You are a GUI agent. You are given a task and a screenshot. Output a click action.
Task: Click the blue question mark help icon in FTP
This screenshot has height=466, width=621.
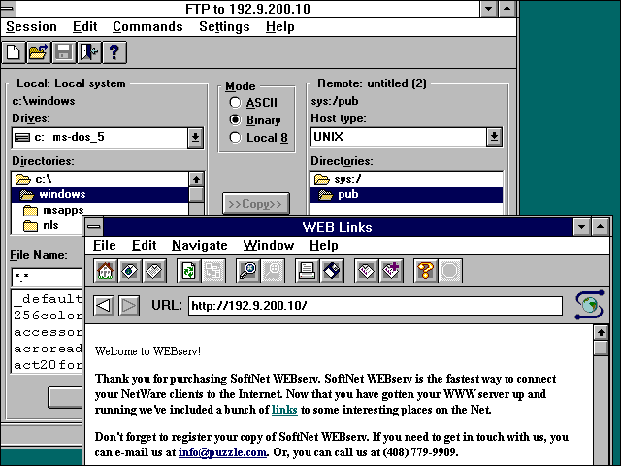[x=114, y=52]
